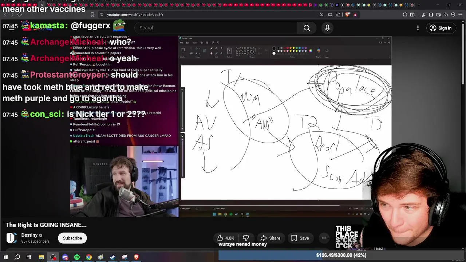Click the Redo arrow in Paint
466x262 pixels.
[218, 43]
